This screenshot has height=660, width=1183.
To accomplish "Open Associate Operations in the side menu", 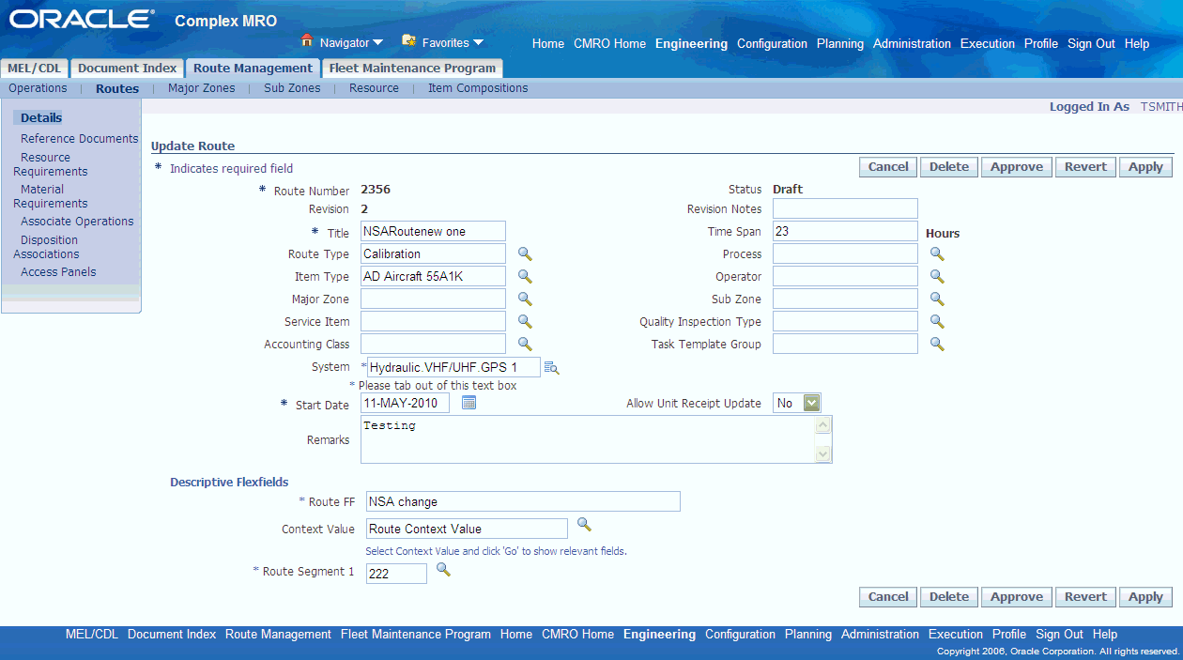I will (77, 222).
